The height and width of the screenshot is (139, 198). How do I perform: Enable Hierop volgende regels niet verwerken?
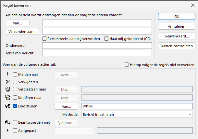click(x=127, y=64)
